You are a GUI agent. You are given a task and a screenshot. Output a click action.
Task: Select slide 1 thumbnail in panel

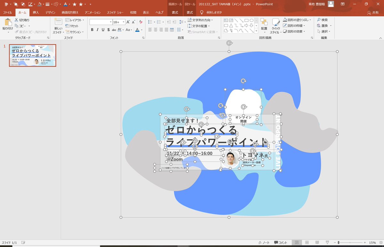pos(32,56)
